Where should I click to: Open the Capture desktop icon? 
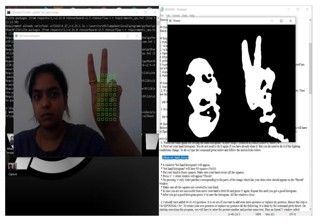[12, 169]
